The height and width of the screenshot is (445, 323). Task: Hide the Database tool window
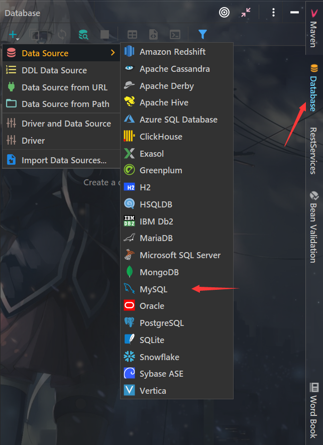tap(294, 12)
